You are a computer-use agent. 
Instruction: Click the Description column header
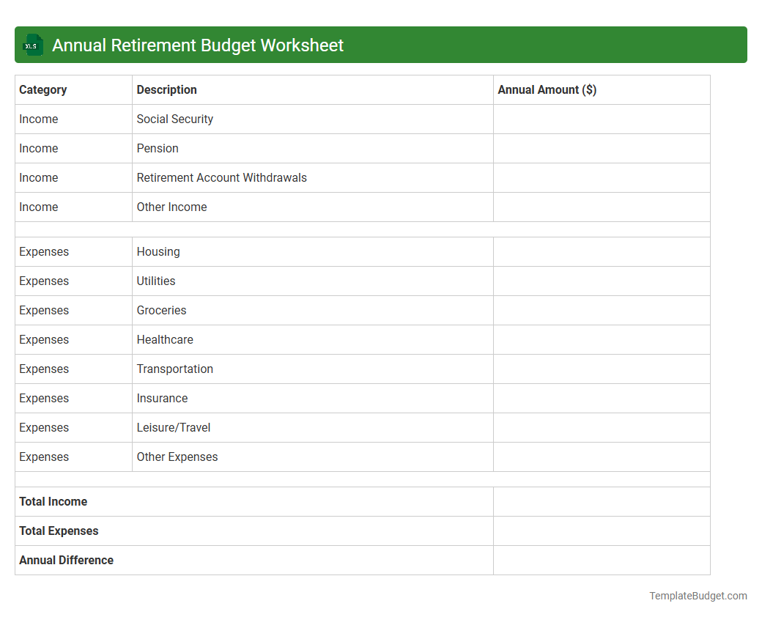(166, 89)
